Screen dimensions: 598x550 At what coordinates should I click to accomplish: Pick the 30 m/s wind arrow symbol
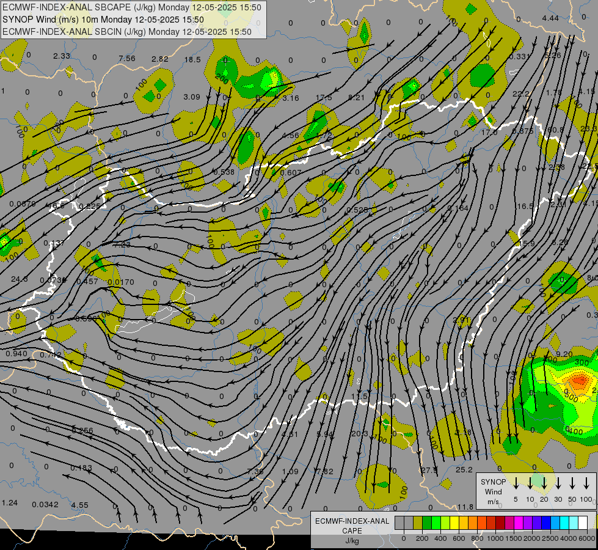click(558, 483)
